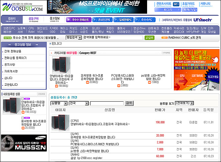Viewport: 221px width, 162px height.
Task: Open the 전국 region dropdown
Action: click(x=79, y=103)
